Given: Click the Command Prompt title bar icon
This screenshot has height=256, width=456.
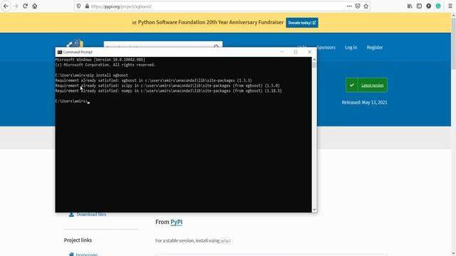Looking at the screenshot, I should pos(60,52).
